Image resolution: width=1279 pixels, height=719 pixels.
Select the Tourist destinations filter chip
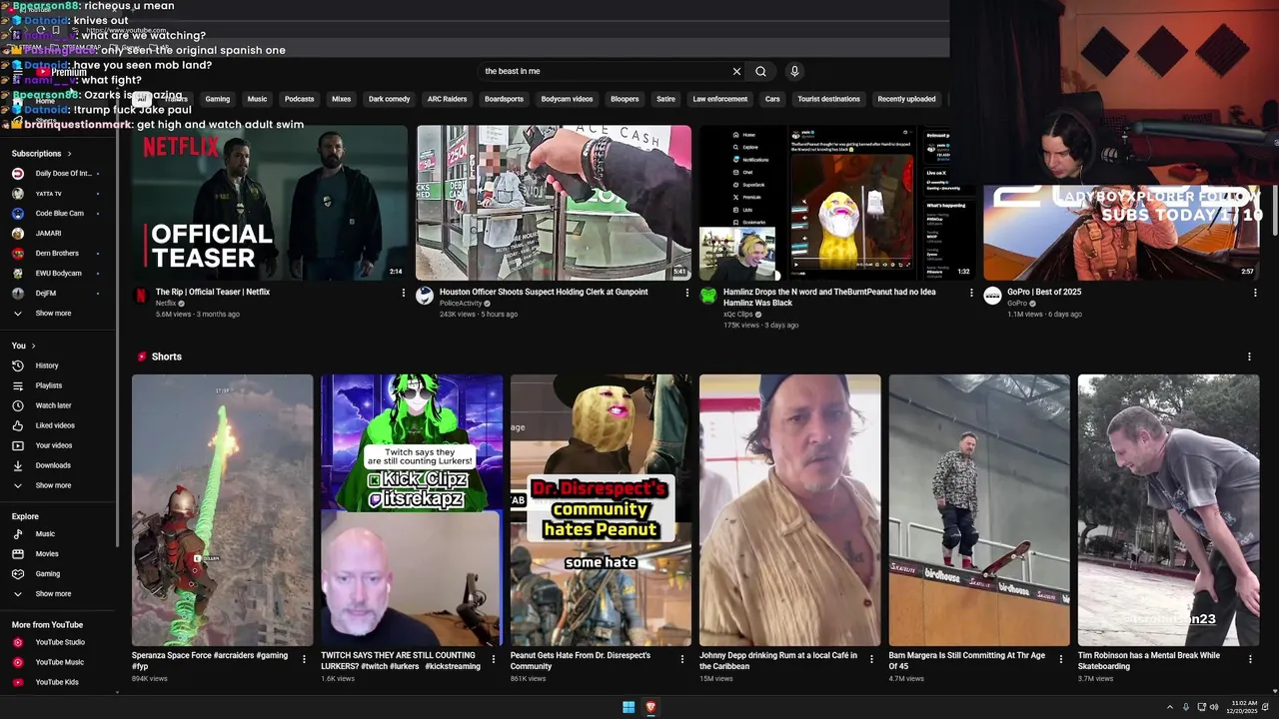[x=828, y=99]
